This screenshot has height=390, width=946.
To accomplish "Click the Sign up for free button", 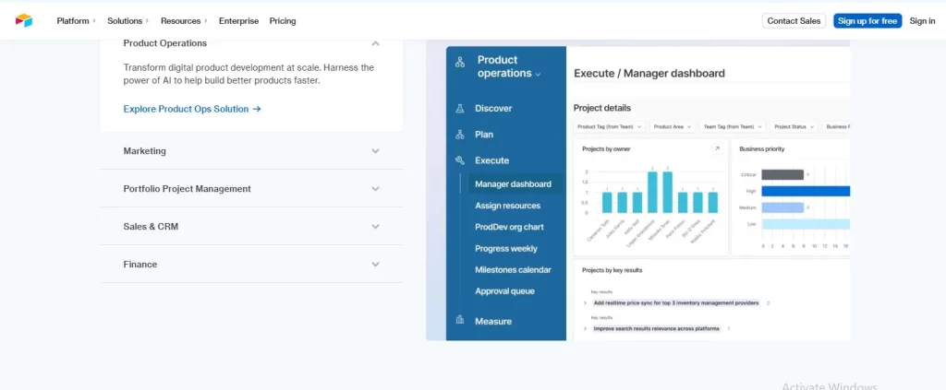I will (x=867, y=20).
